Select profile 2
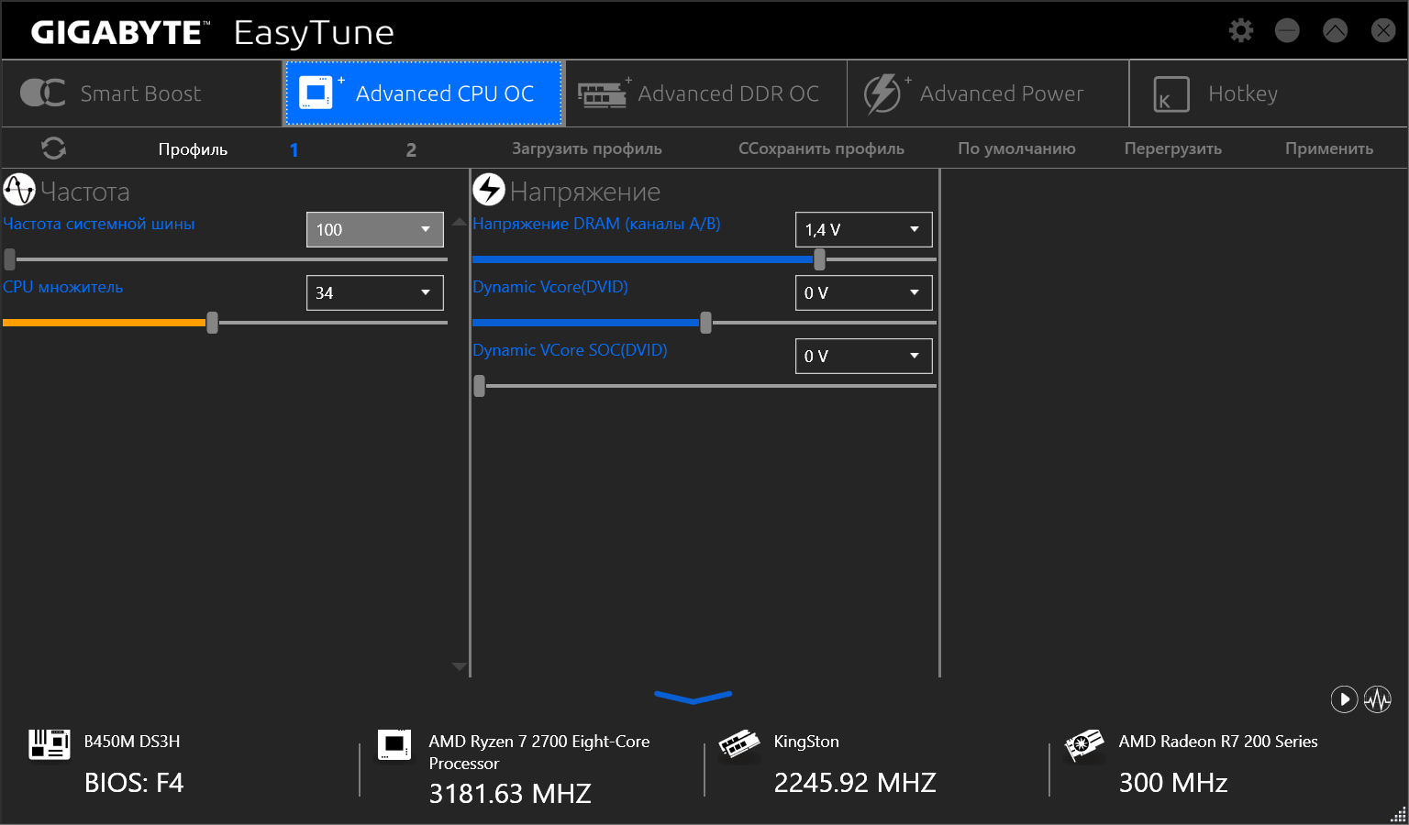This screenshot has height=825, width=1409. pyautogui.click(x=411, y=149)
